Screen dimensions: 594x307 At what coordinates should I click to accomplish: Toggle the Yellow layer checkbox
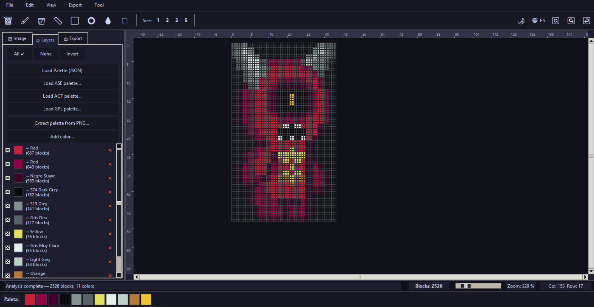[x=8, y=234]
